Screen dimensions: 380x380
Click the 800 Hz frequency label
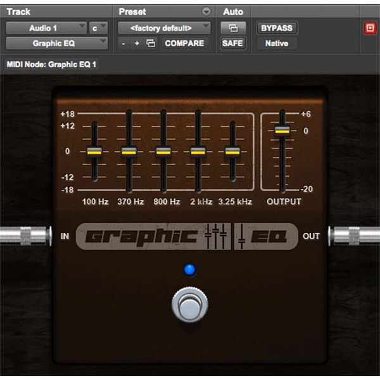(x=167, y=201)
